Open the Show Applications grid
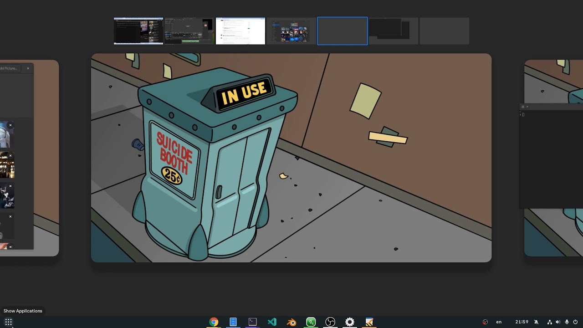 pos(8,322)
